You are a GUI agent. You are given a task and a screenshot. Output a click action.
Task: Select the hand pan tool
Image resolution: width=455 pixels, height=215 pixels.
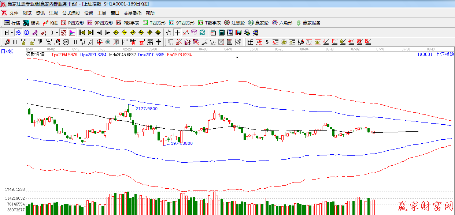point(169,33)
